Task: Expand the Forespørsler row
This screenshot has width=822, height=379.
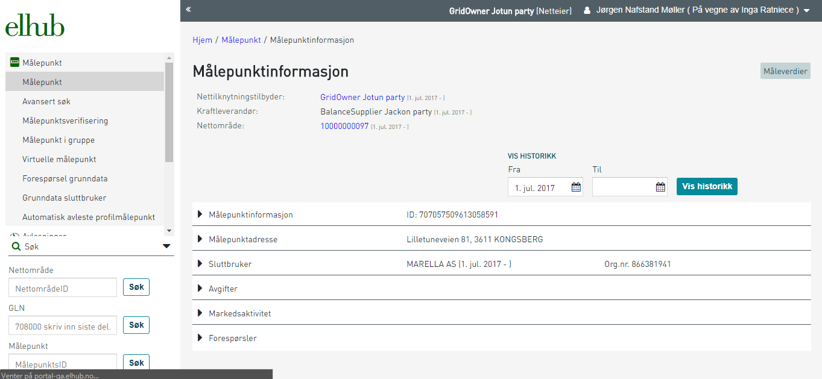Action: 502,338
